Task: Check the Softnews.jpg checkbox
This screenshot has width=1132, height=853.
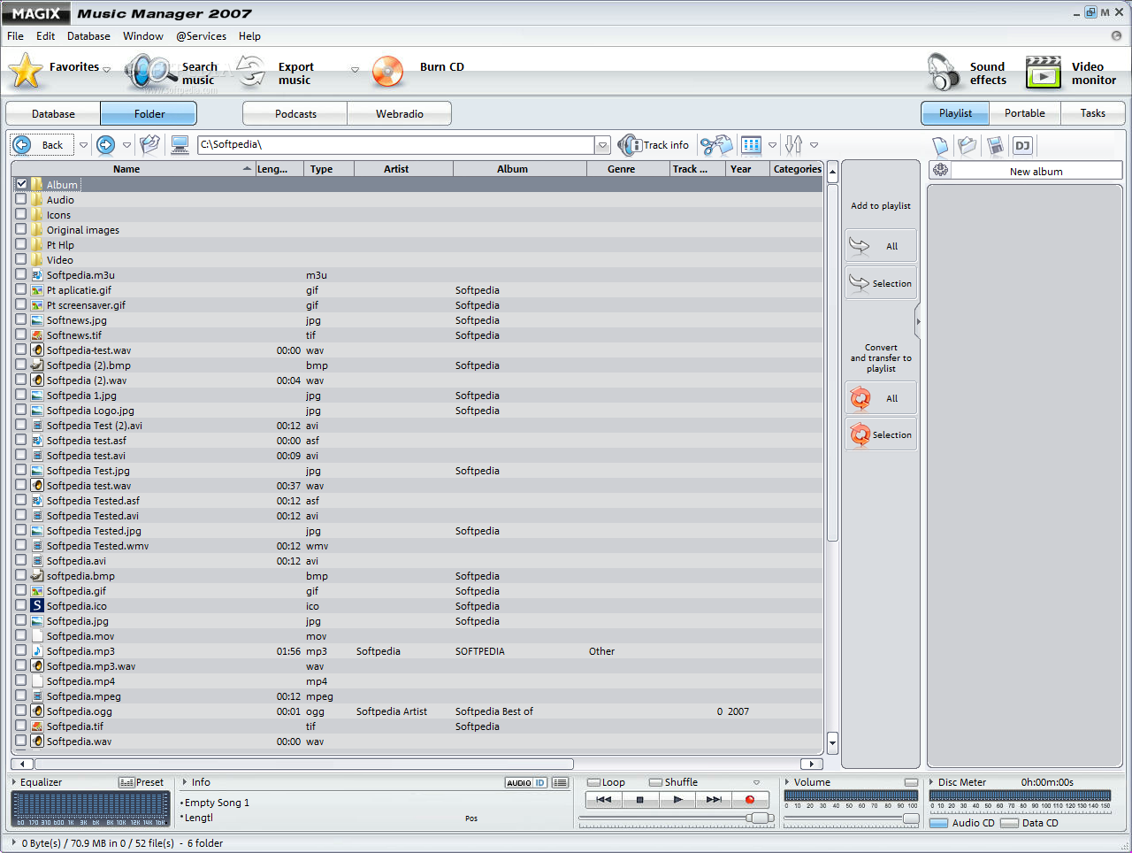Action: (x=21, y=319)
